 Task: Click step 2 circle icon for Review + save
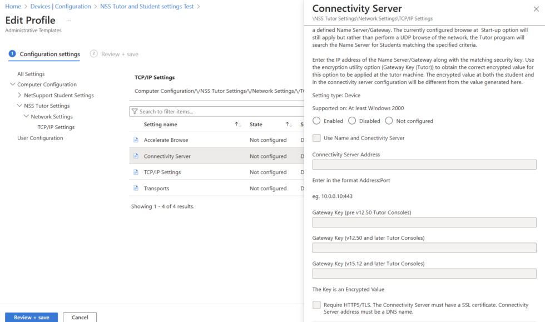tap(93, 53)
